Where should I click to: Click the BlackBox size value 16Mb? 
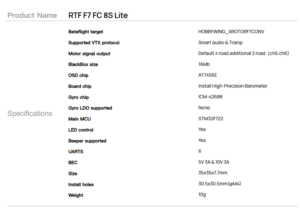coord(204,64)
